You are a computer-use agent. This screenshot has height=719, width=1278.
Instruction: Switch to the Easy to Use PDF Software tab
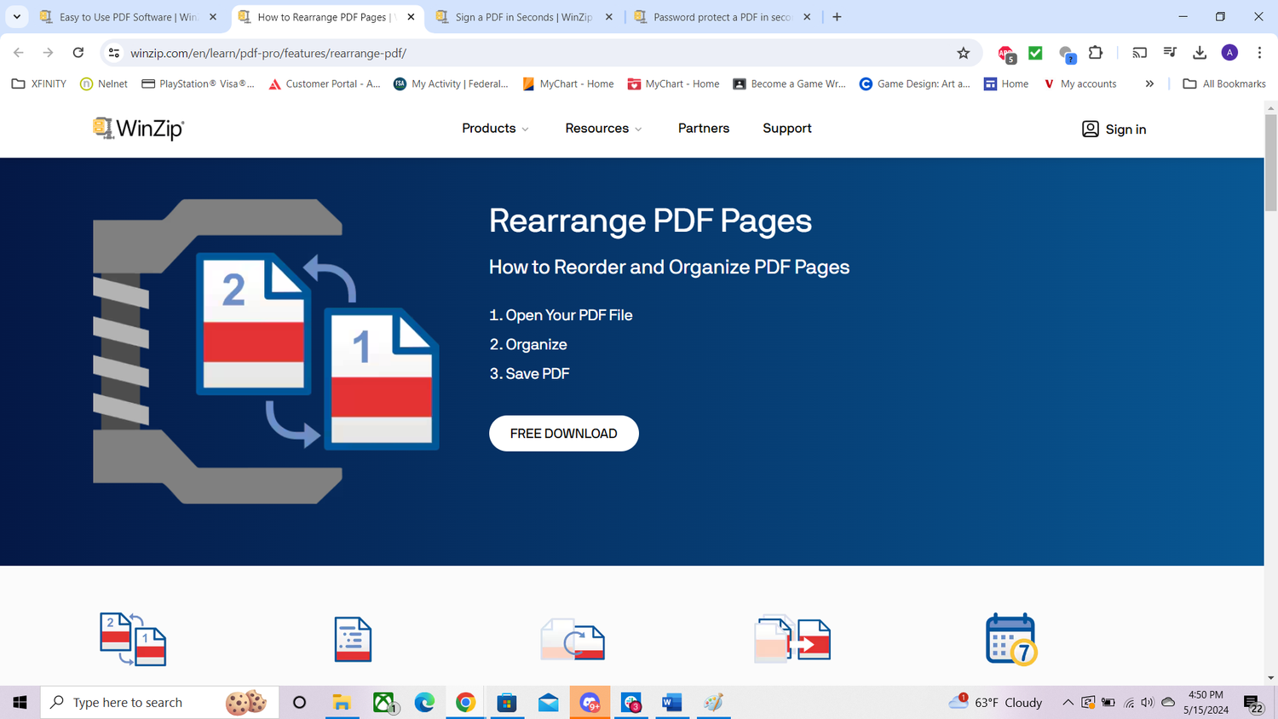click(128, 17)
